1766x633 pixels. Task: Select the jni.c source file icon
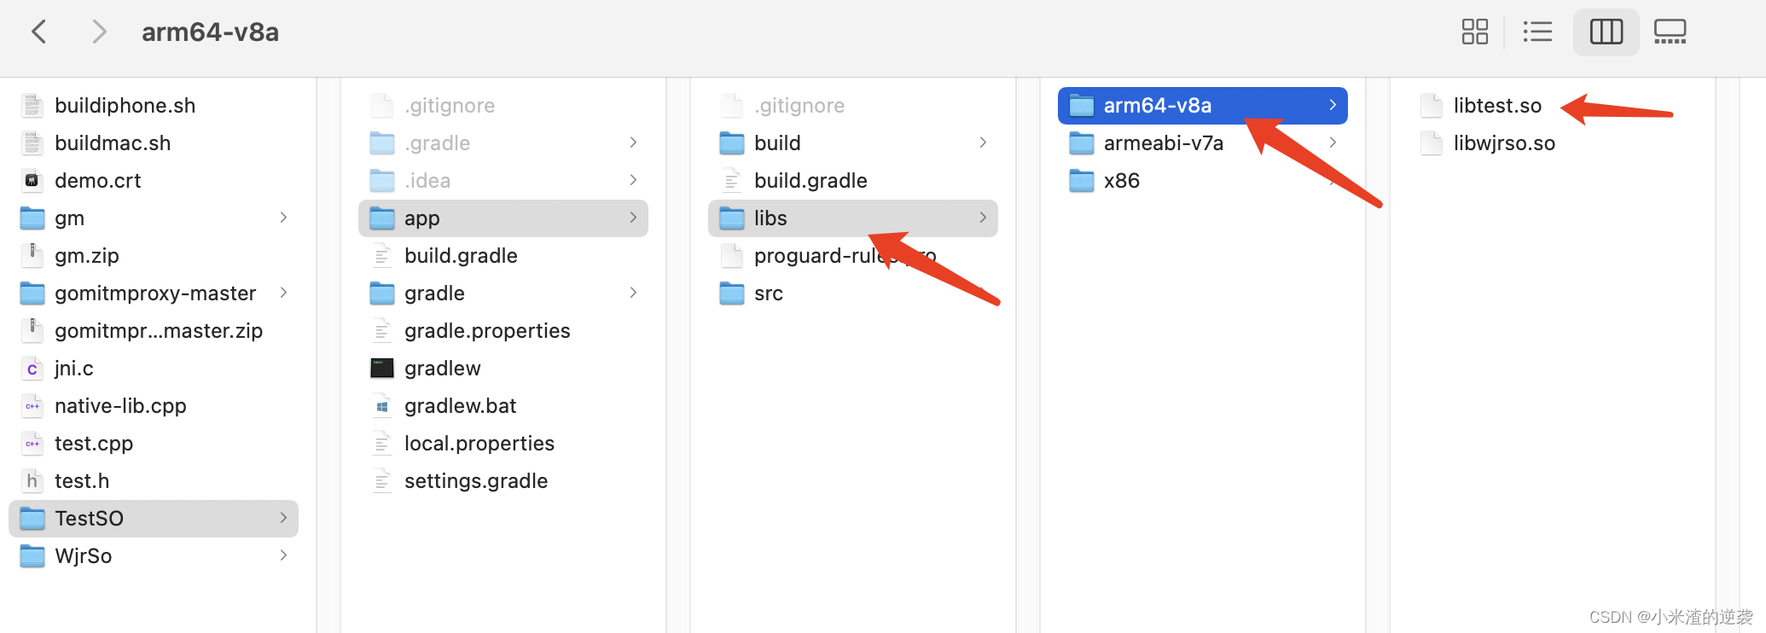[x=32, y=369]
